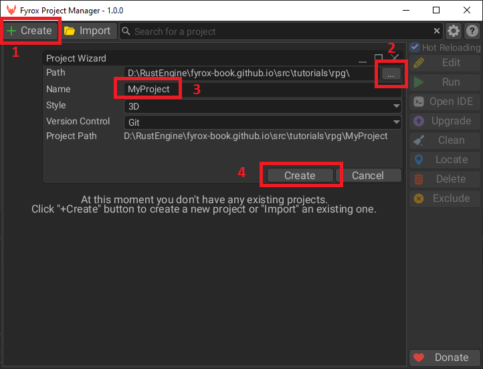Confirm with the wizard Create button
Screen dimensions: 483x369
pos(300,175)
